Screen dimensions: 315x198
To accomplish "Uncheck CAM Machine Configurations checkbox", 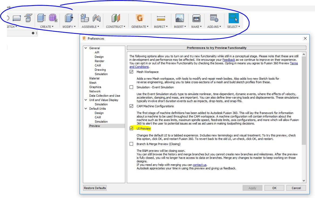I will 131,106.
